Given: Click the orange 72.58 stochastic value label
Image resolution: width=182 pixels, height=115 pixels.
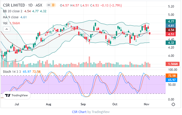Looking at the screenshot, I should (x=171, y=76).
